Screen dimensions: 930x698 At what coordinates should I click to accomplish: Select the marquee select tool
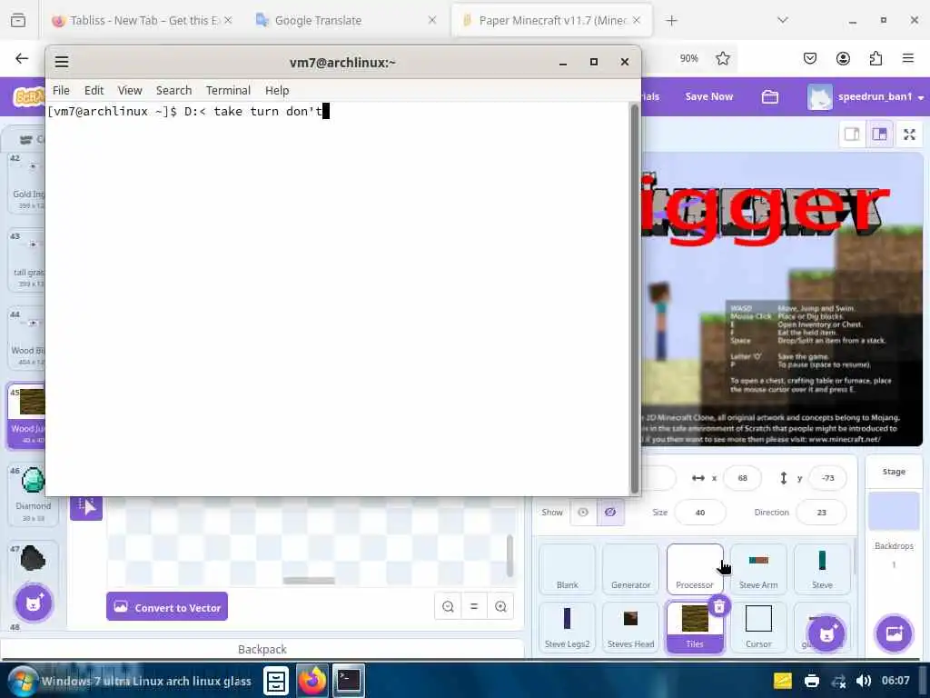point(86,507)
